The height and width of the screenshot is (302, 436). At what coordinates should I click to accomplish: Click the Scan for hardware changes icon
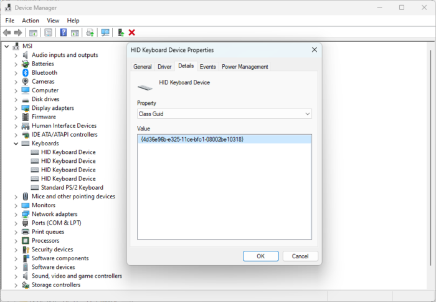click(x=105, y=32)
